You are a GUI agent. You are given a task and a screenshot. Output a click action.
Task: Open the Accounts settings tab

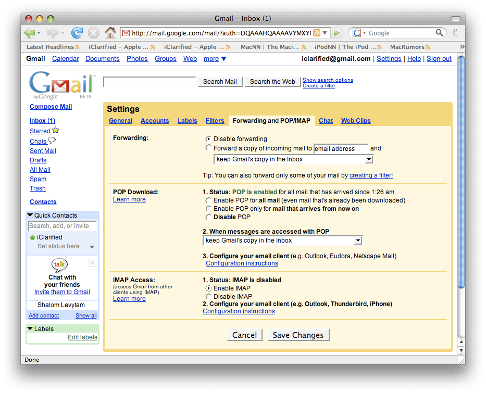[x=155, y=120]
